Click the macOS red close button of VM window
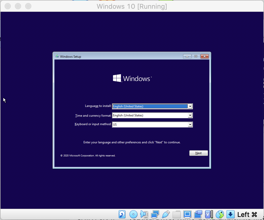This screenshot has width=264, height=220. coord(8,6)
